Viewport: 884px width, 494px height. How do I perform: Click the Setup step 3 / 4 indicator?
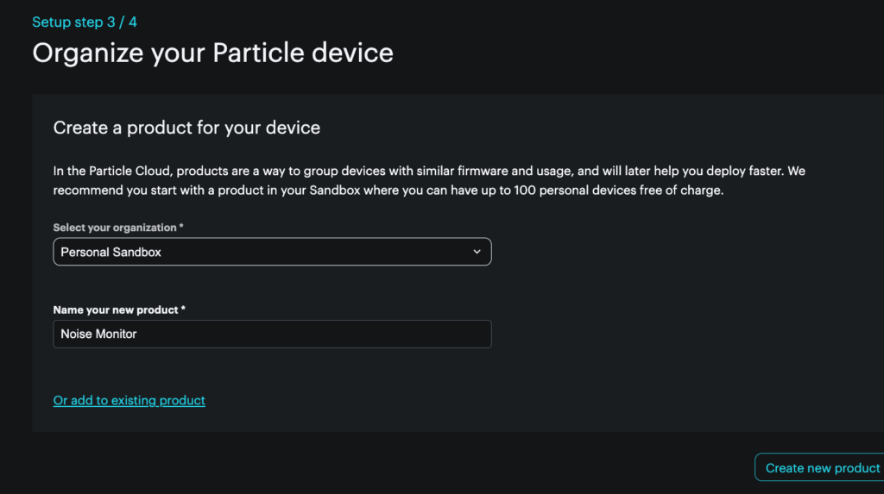[x=85, y=22]
